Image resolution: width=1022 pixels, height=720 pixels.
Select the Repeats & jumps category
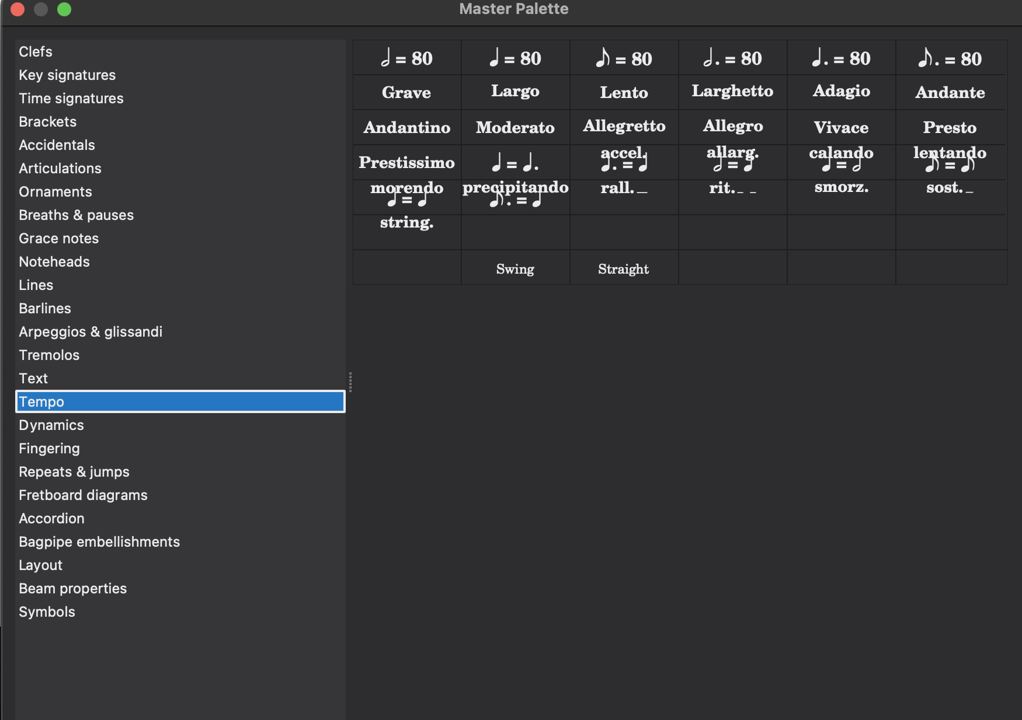coord(74,471)
